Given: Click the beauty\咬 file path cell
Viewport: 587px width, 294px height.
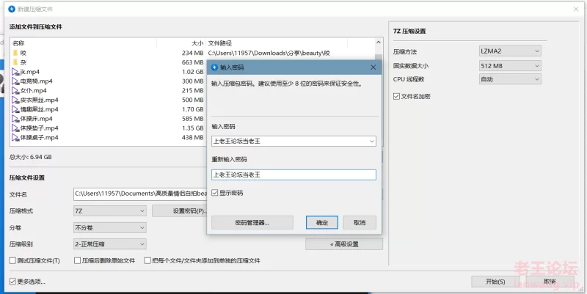Looking at the screenshot, I should [x=269, y=53].
